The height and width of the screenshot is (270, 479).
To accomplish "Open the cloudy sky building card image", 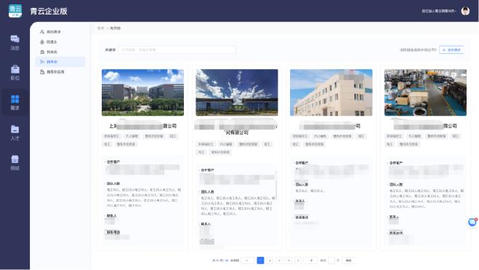I will [237, 92].
